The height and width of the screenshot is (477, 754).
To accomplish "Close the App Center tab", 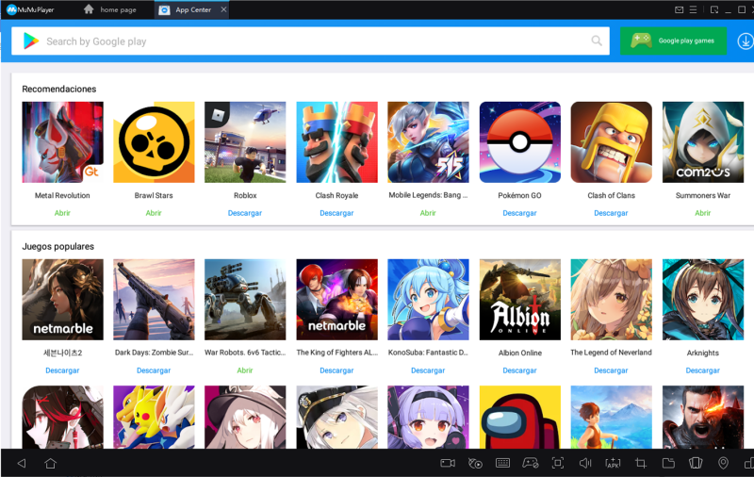I will click(223, 9).
